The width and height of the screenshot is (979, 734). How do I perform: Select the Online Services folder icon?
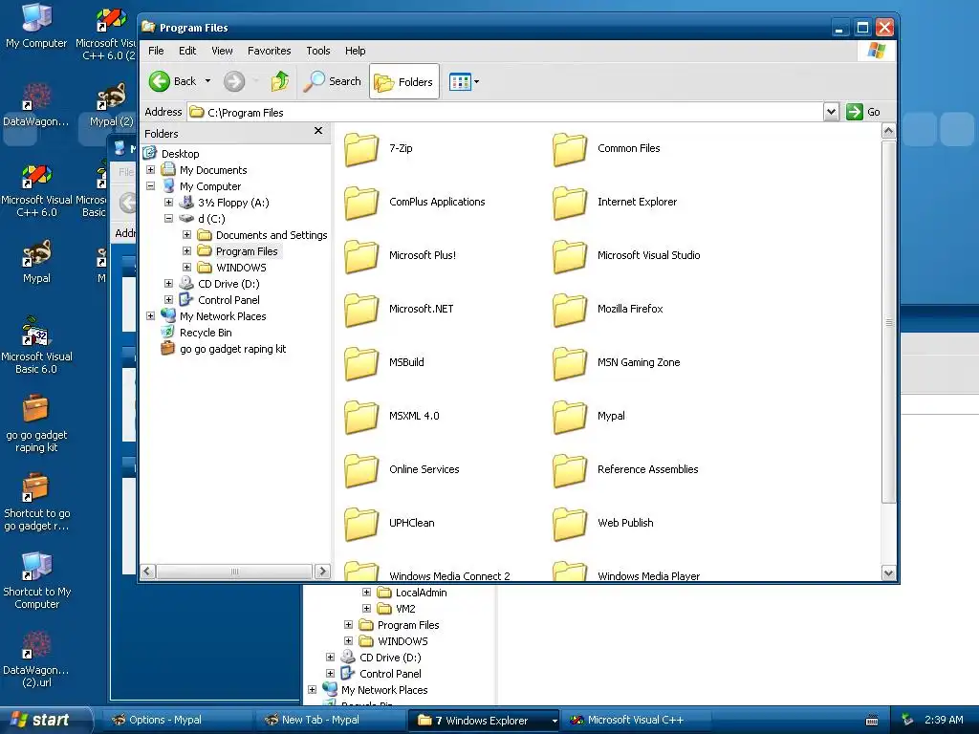tap(361, 470)
